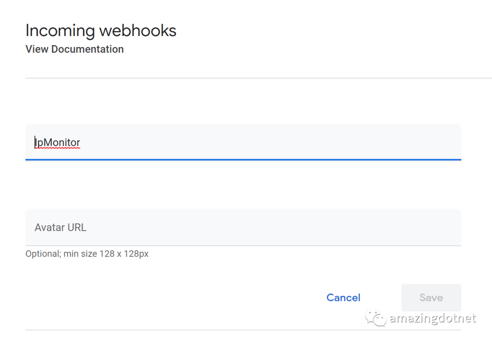Click the amazingdotnet watermark text
The width and height of the screenshot is (492, 341).
433,318
